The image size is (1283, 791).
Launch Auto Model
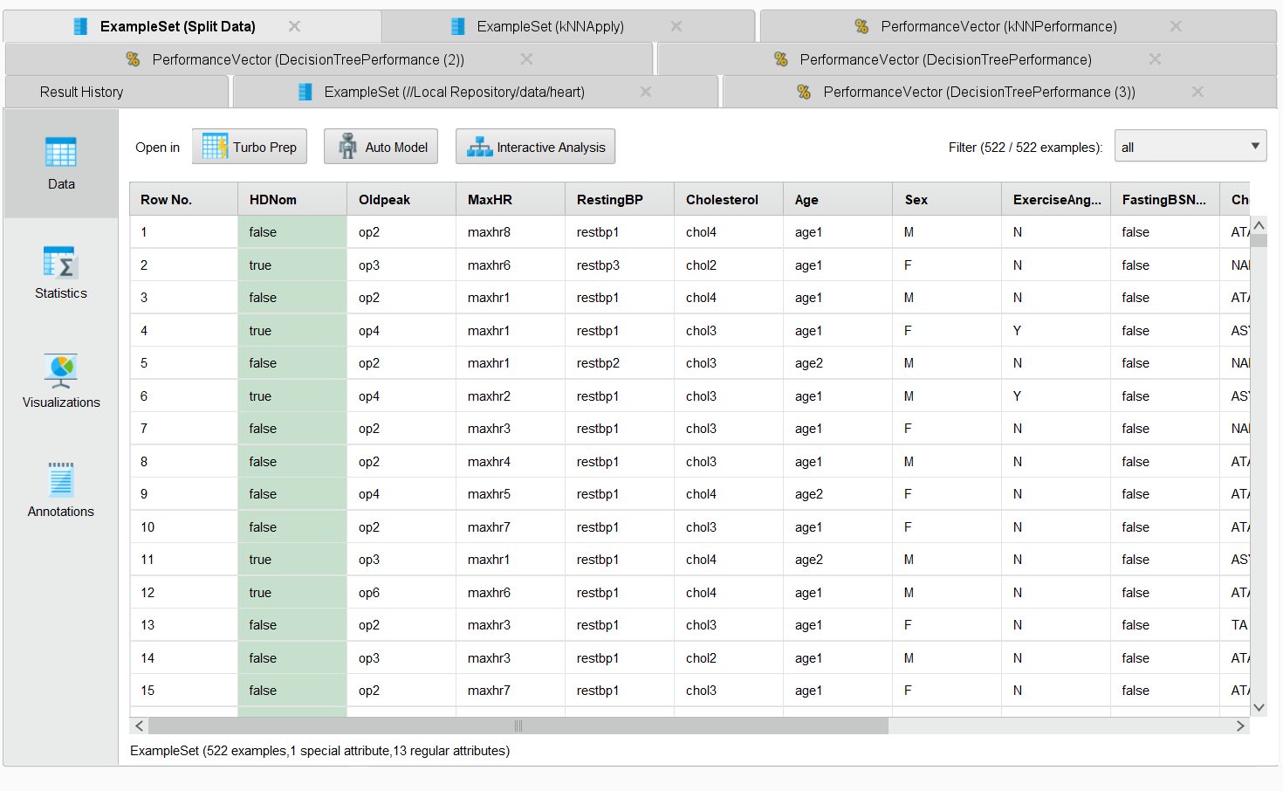pos(381,147)
